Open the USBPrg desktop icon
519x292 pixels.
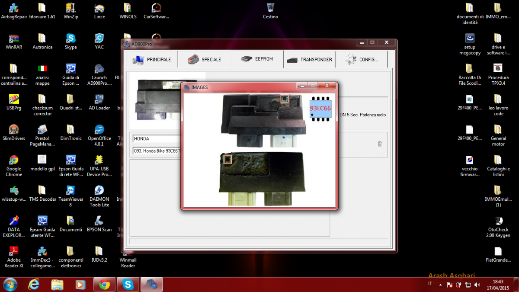14,102
